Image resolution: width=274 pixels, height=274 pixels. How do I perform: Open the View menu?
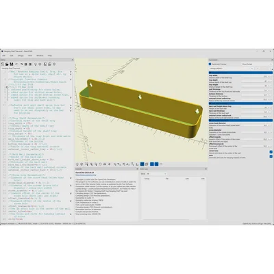30,55
